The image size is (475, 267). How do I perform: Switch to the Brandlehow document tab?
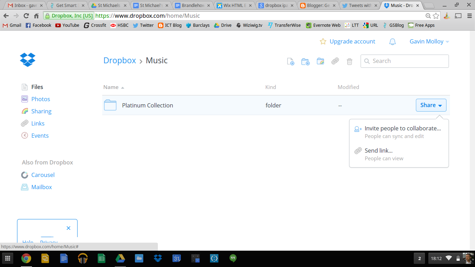(x=192, y=6)
